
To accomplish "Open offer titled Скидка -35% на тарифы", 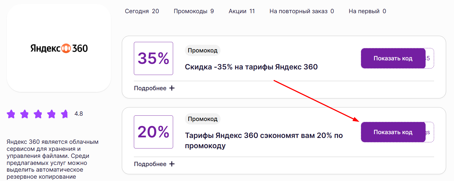I will (x=251, y=67).
